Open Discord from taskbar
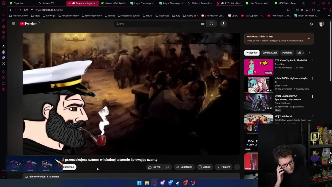 pos(162,183)
